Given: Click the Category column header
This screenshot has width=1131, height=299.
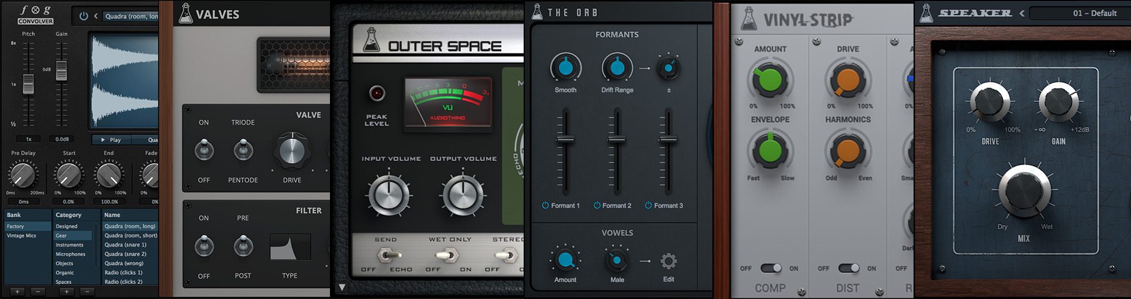Looking at the screenshot, I should (x=77, y=215).
